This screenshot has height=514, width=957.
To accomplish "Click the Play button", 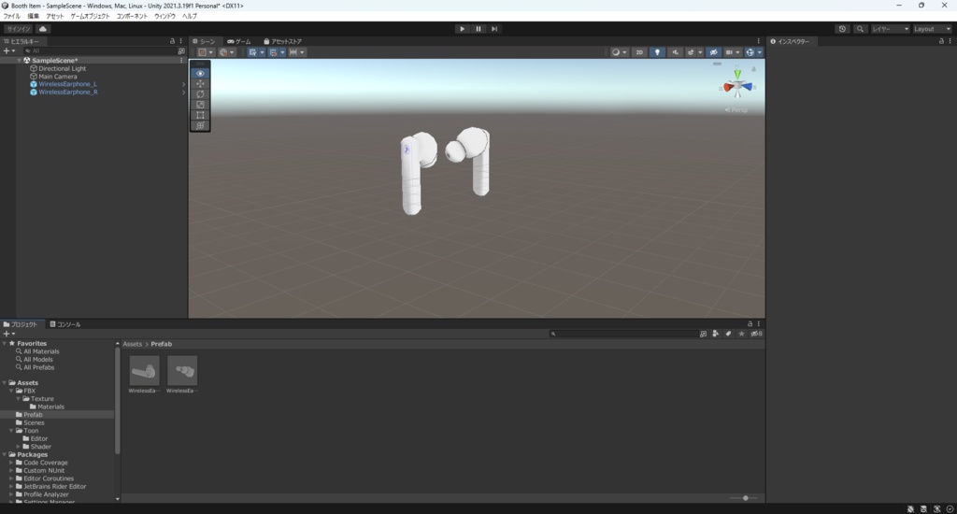I will (462, 29).
